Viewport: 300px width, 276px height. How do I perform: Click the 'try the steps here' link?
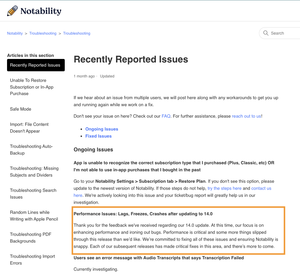point(224,188)
